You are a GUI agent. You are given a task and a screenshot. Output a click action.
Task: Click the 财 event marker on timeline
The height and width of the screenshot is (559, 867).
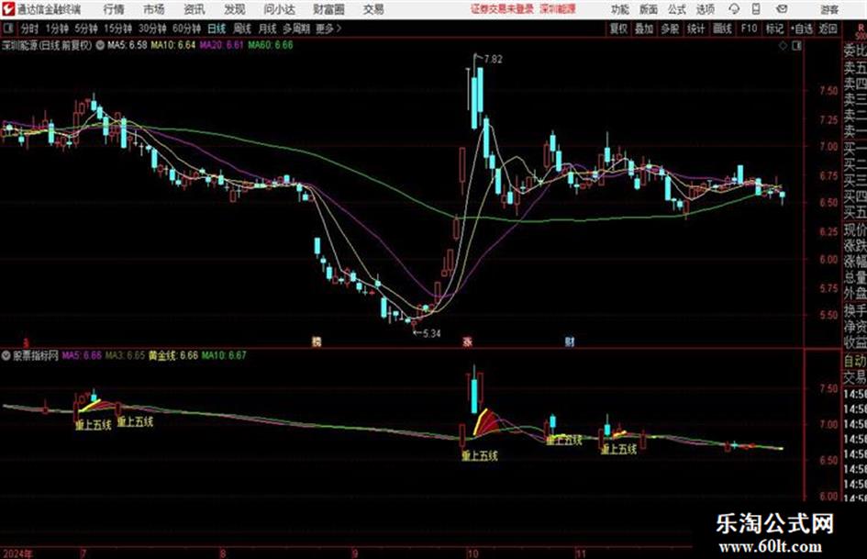(x=570, y=341)
